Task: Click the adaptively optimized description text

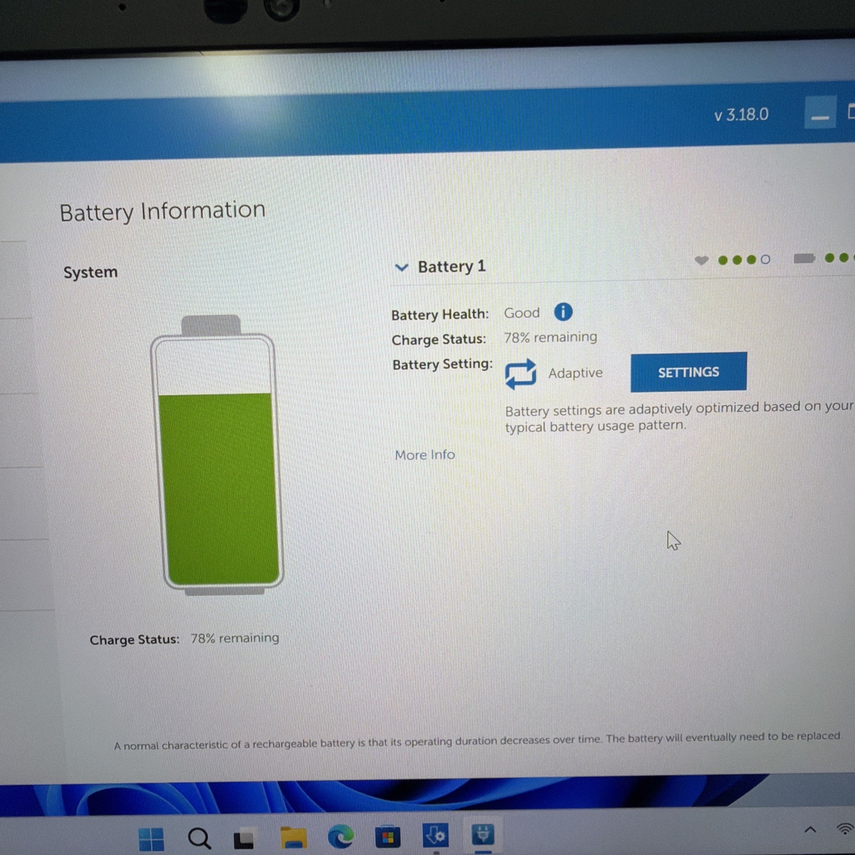Action: coord(679,417)
